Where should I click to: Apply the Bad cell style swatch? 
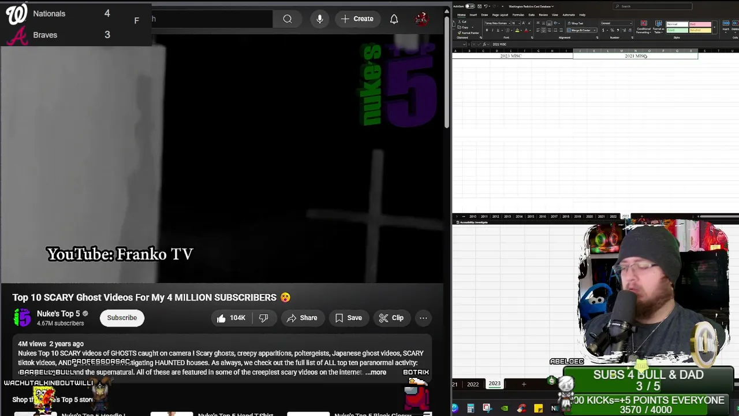[700, 24]
